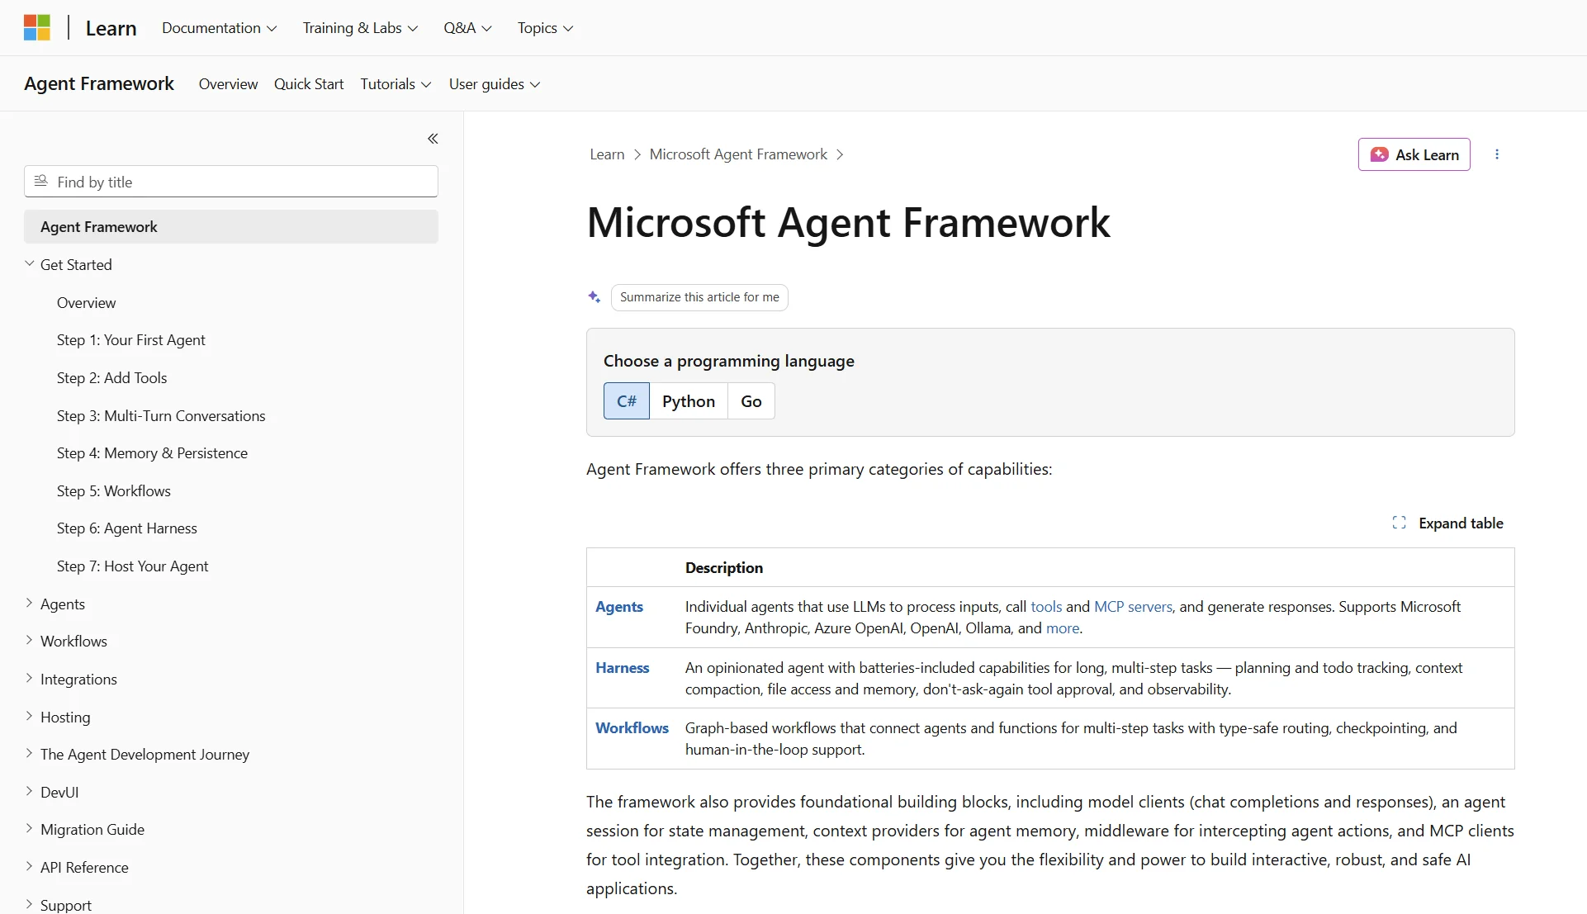Open the more actions ellipsis menu
Image resolution: width=1587 pixels, height=914 pixels.
(x=1497, y=154)
